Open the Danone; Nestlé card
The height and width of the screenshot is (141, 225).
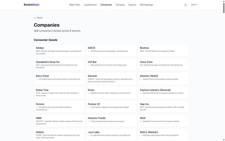tap(163, 78)
